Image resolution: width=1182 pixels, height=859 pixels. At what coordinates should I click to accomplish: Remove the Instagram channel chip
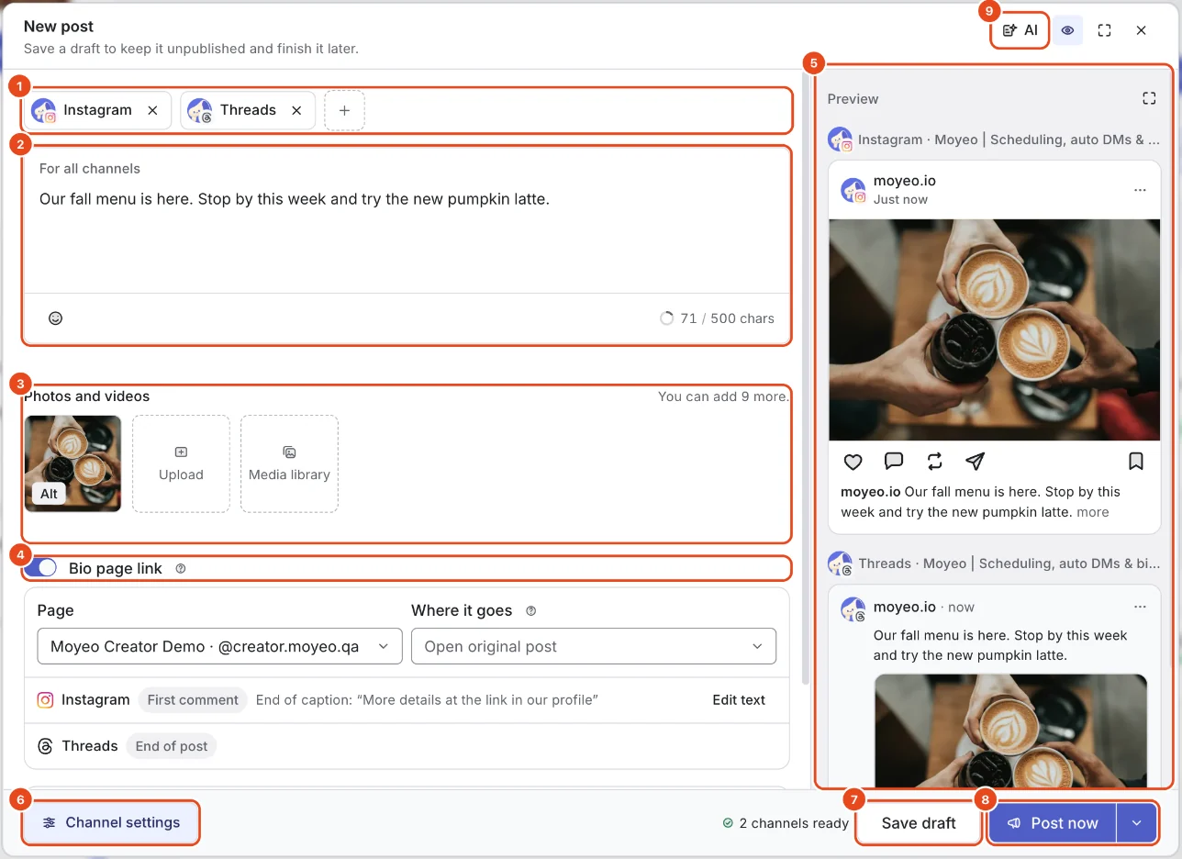[x=152, y=110]
